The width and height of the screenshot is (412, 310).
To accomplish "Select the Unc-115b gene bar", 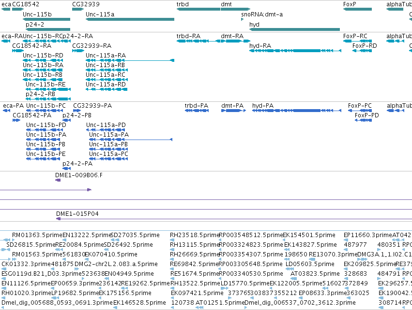I will click(46, 19).
